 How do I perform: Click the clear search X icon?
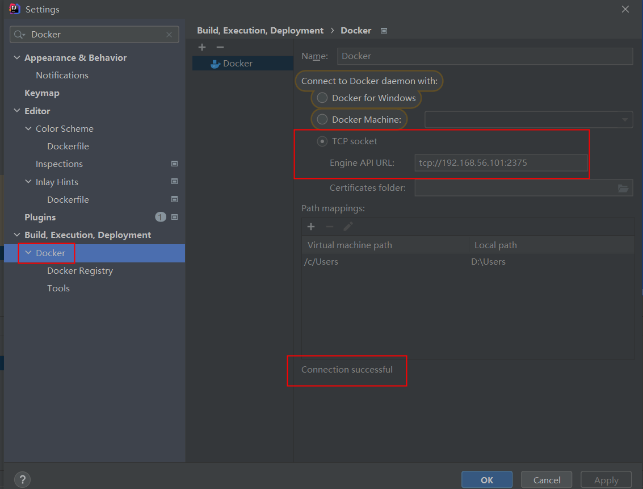(x=169, y=35)
